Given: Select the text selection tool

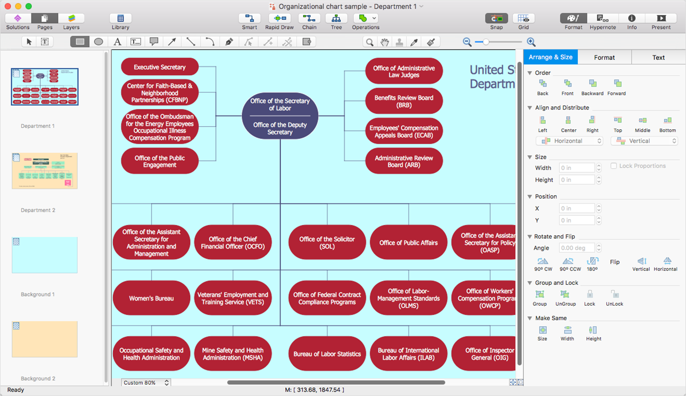Looking at the screenshot, I should pos(44,42).
